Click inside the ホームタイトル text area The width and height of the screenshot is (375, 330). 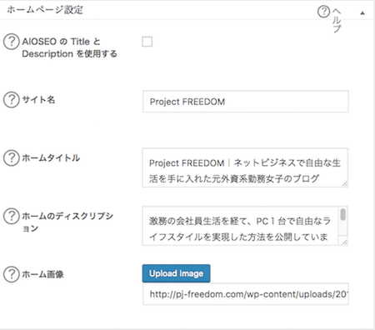point(245,167)
